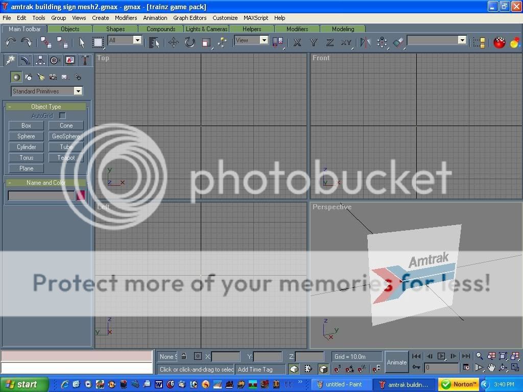The width and height of the screenshot is (523, 392).
Task: Expand the system tray arrow
Action: tap(485, 385)
